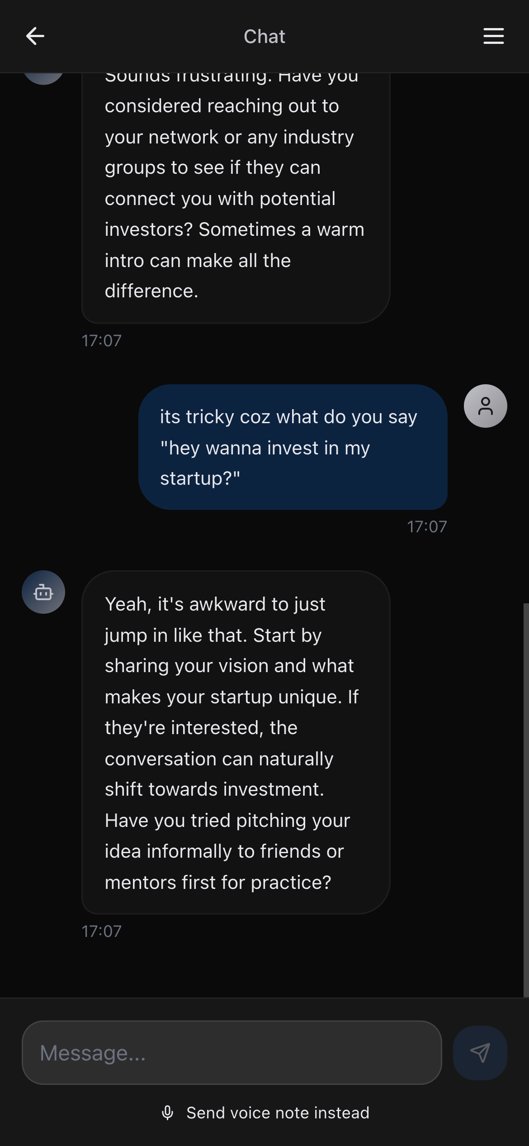Click the fully visible bot robot avatar
The image size is (529, 1146).
pos(43,592)
